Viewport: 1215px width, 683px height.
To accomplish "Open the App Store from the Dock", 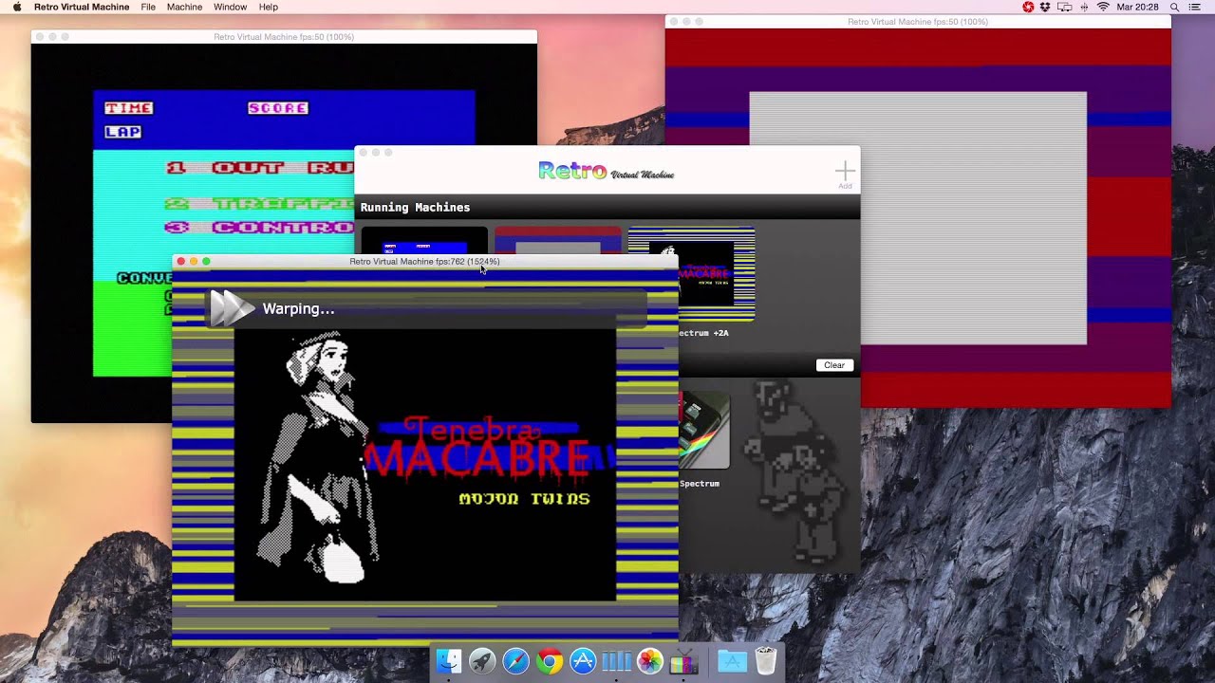I will point(583,661).
